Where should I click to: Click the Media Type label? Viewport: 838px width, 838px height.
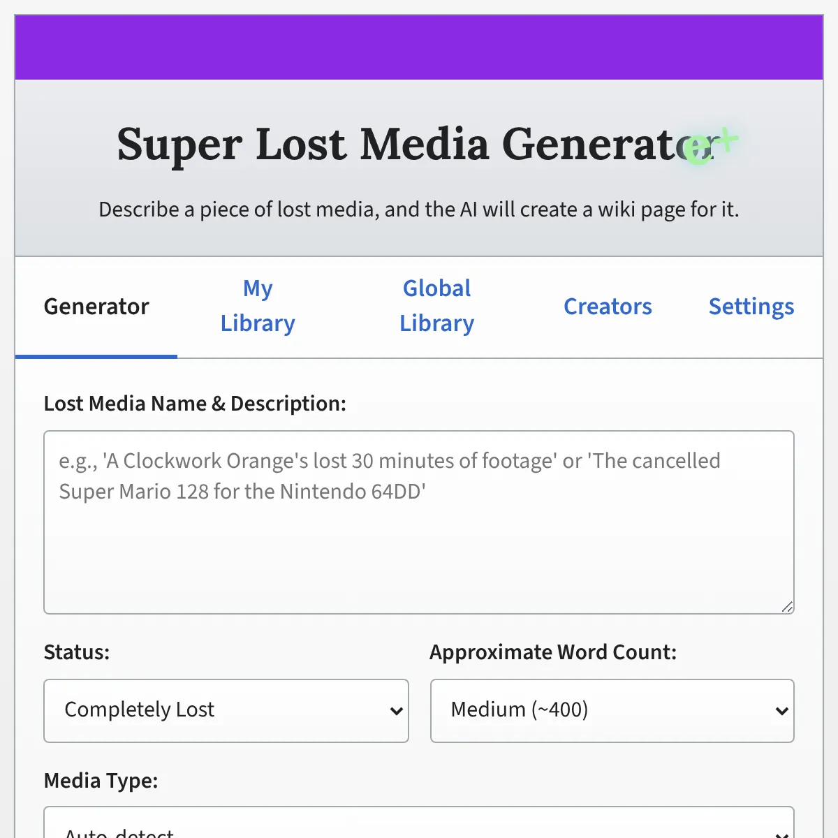(101, 781)
